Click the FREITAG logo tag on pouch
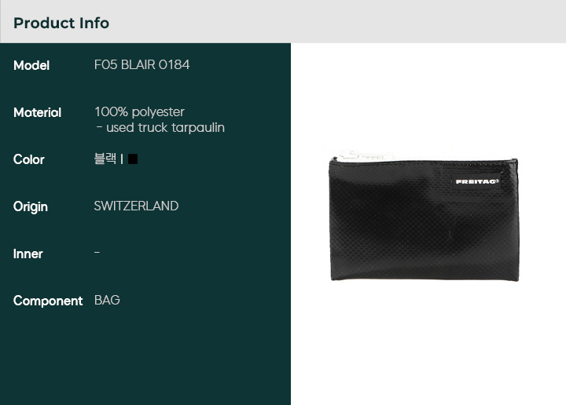The height and width of the screenshot is (405, 566). click(x=477, y=181)
